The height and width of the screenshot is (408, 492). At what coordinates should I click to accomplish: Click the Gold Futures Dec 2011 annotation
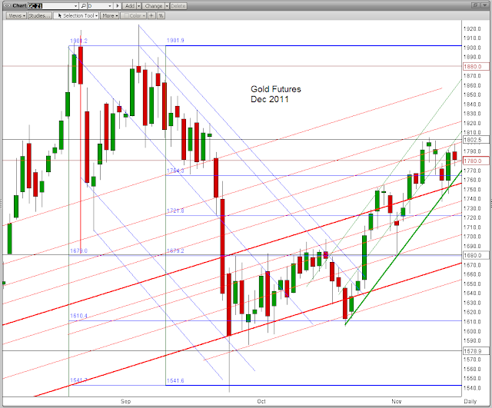(276, 94)
